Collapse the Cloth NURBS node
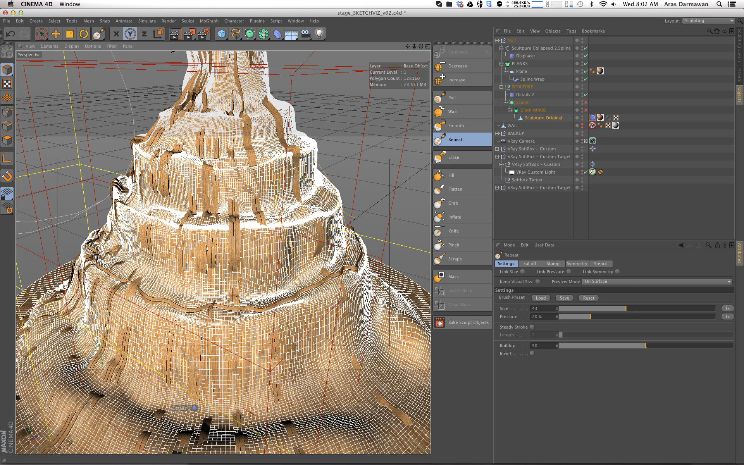 [510, 110]
